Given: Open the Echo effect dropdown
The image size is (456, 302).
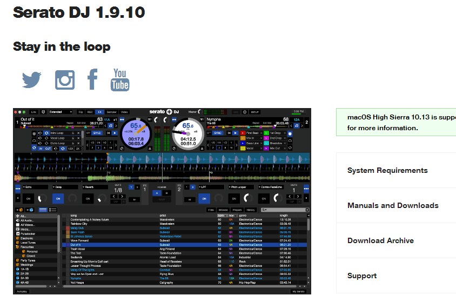Looking at the screenshot, I should coord(35,187).
